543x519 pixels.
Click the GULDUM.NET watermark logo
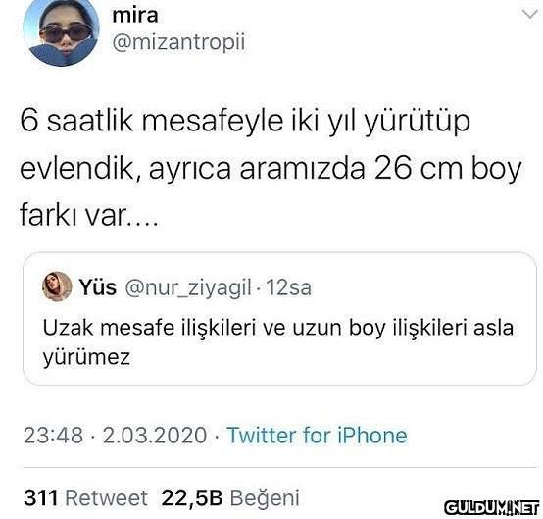[x=492, y=508]
